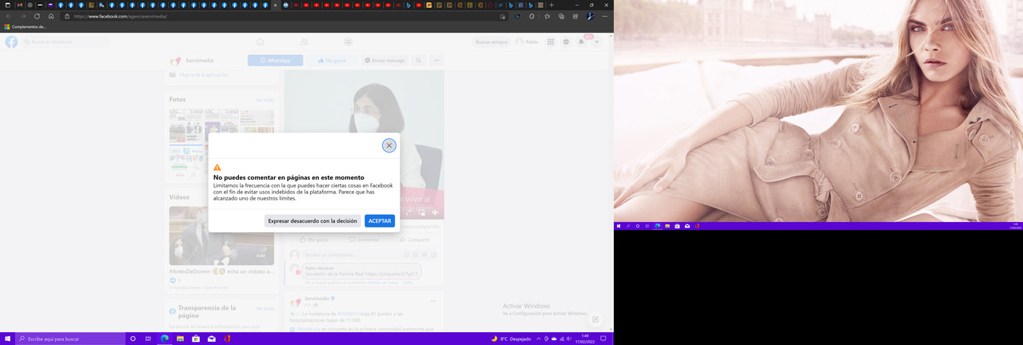The width and height of the screenshot is (1023, 345).
Task: Search within the Servimedia page
Action: (418, 61)
